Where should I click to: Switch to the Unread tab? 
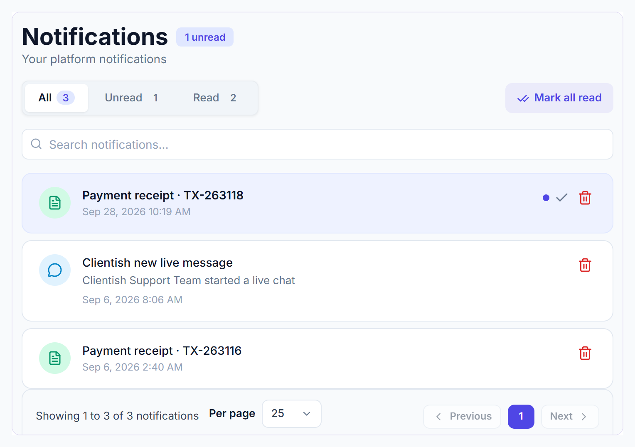131,98
